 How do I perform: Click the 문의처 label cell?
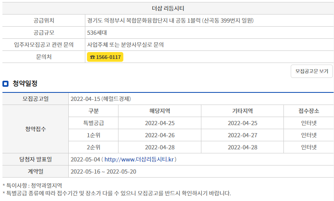tap(44, 57)
